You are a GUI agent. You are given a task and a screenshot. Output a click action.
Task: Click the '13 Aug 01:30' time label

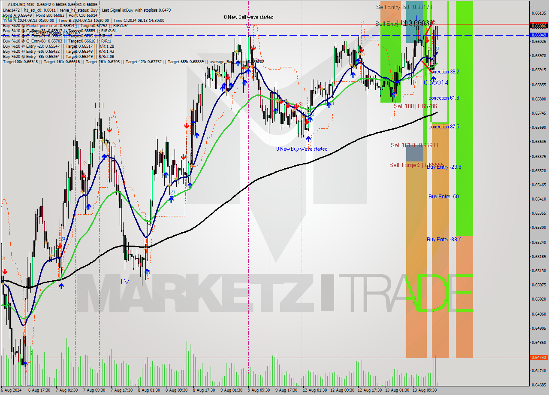point(397,390)
